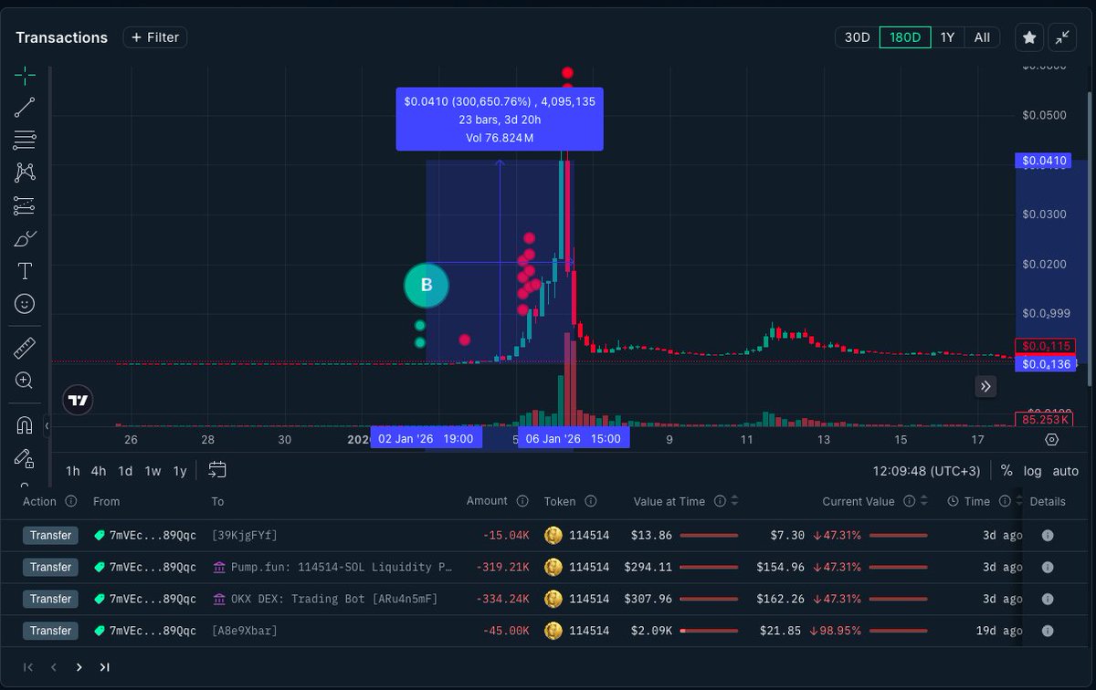Toggle logarithmic price scale with log
The image size is (1096, 690).
coord(1033,471)
